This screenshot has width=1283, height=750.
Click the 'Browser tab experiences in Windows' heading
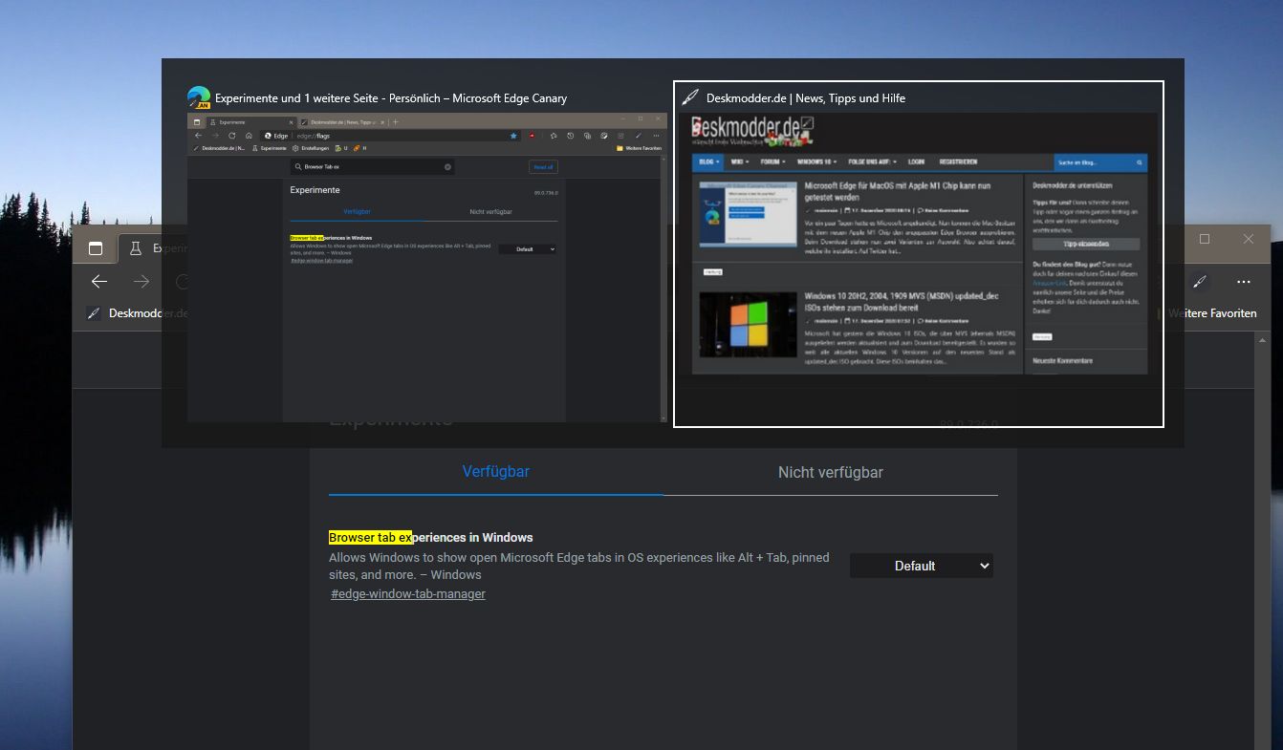tap(431, 537)
